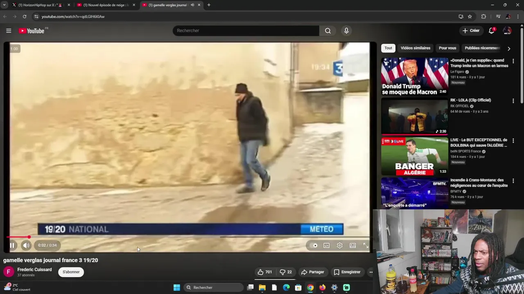Like the video with 701 likes
The width and height of the screenshot is (524, 294).
[x=264, y=272]
